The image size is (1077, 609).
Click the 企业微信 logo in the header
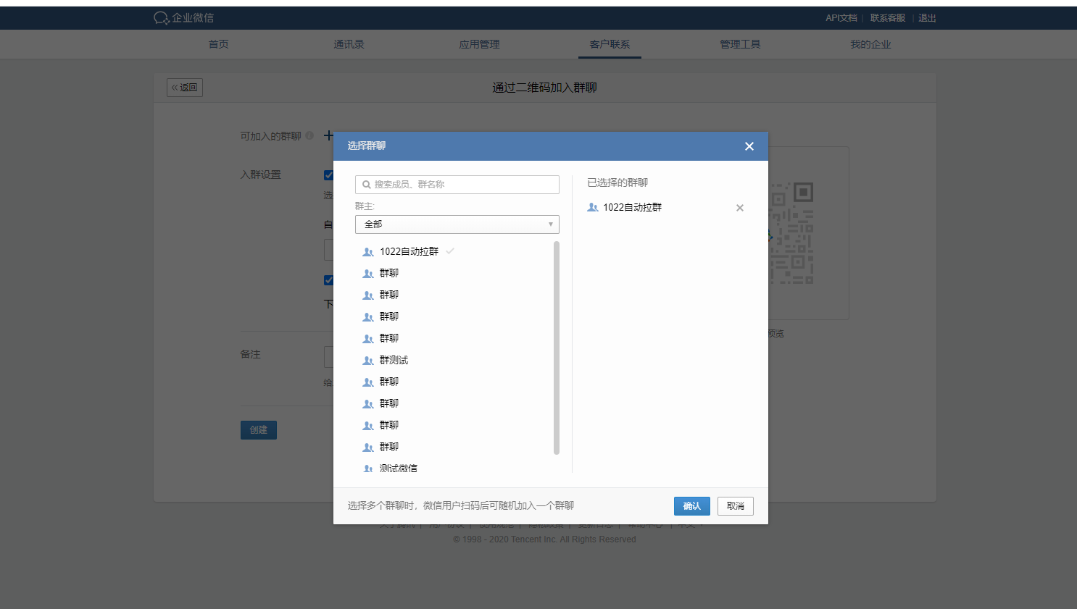pyautogui.click(x=184, y=18)
